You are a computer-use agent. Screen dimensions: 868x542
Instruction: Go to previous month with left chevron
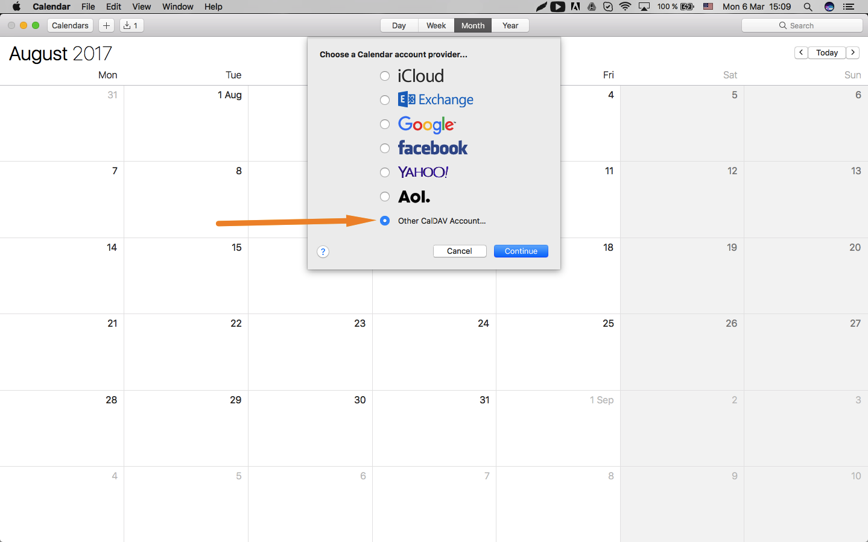(x=801, y=52)
